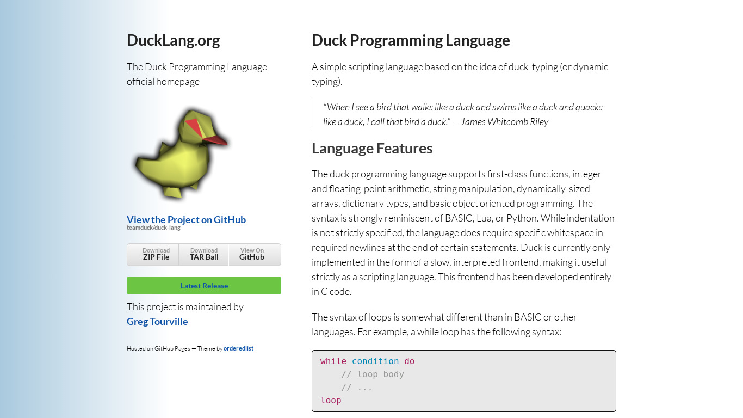The image size is (743, 418).
Task: Click the Language Features heading
Action: pos(372,149)
